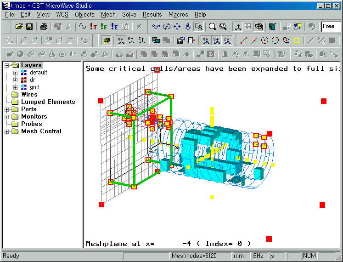
Task: Pick face tool with yellow square icon
Action: pyautogui.click(x=297, y=40)
